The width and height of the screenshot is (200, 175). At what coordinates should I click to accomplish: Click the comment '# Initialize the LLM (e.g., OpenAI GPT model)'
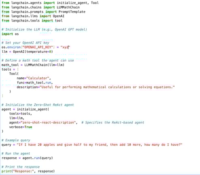point(44,30)
